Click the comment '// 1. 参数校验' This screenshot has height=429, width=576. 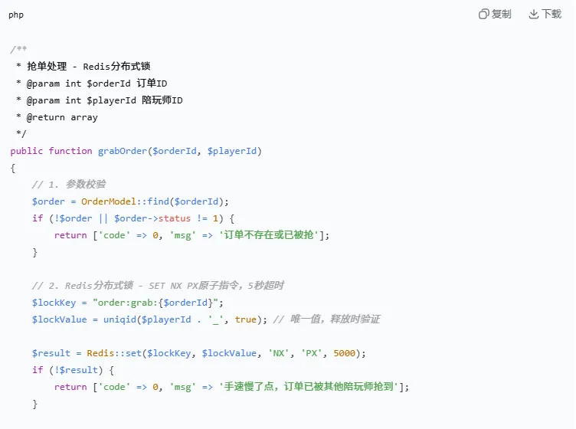[69, 184]
